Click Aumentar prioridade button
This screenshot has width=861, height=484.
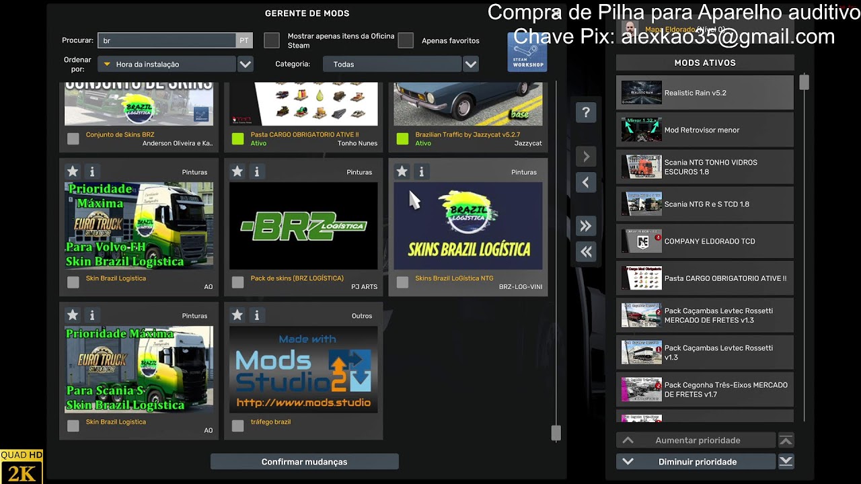coord(696,440)
